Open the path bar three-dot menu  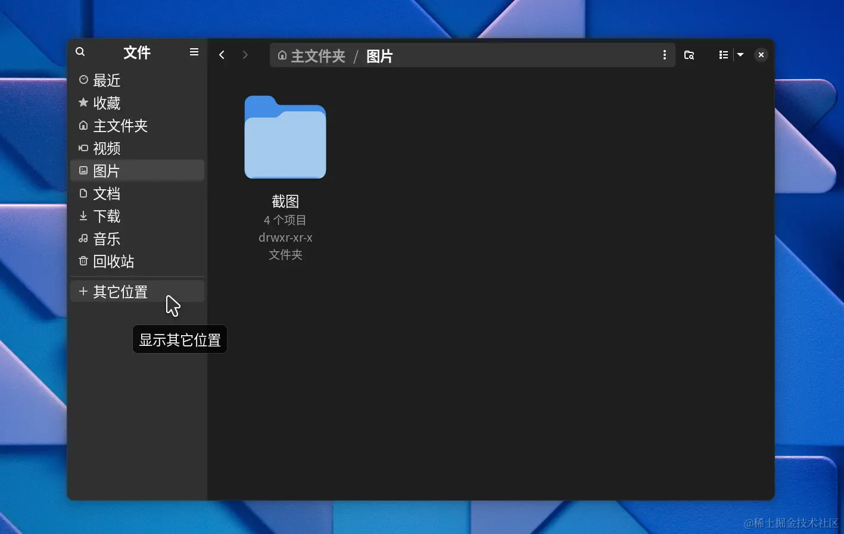[x=665, y=55]
